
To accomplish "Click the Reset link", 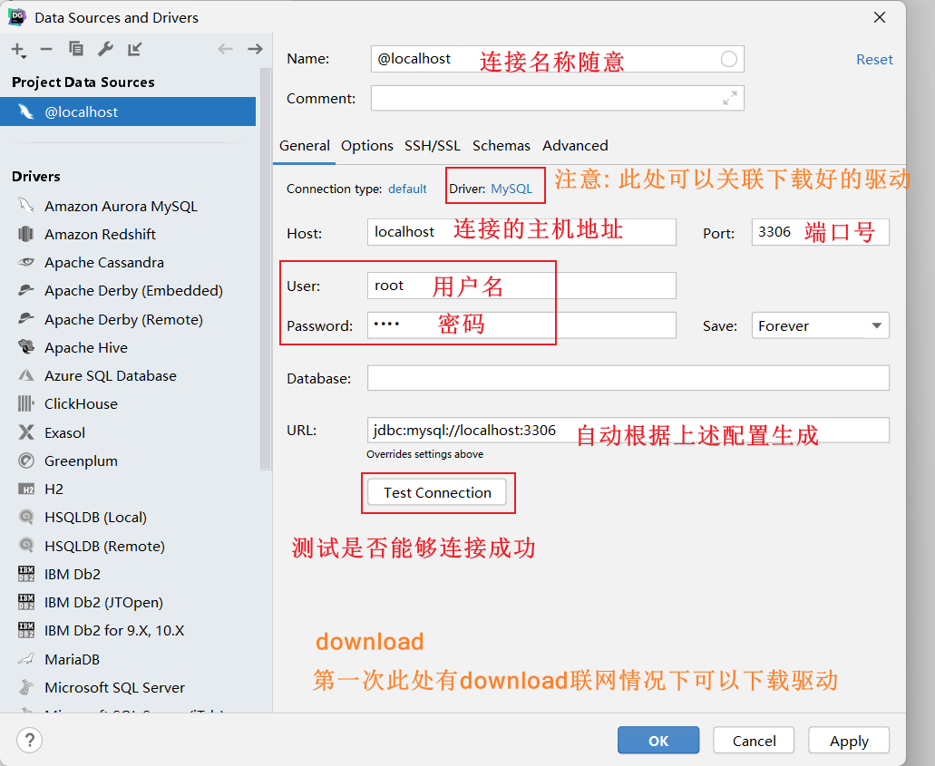I will (874, 60).
